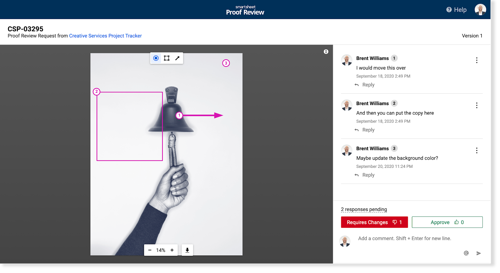Open options menu for comment 1
Image resolution: width=500 pixels, height=273 pixels.
tap(477, 60)
